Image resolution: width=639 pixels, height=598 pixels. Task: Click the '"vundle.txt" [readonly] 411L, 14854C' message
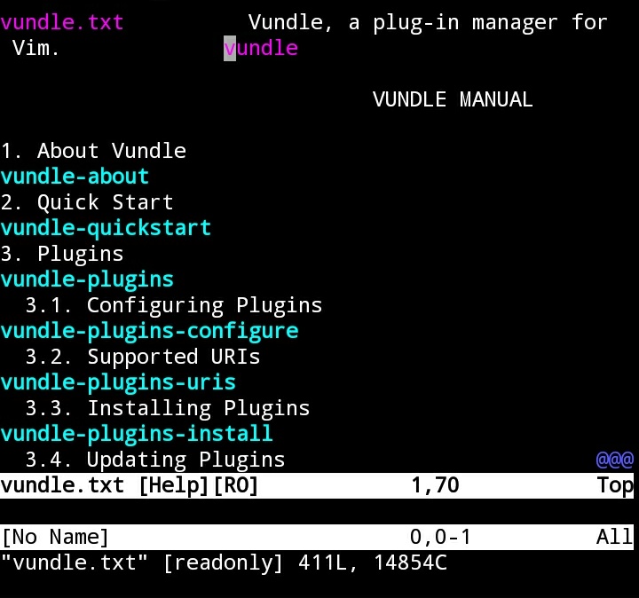coord(224,563)
